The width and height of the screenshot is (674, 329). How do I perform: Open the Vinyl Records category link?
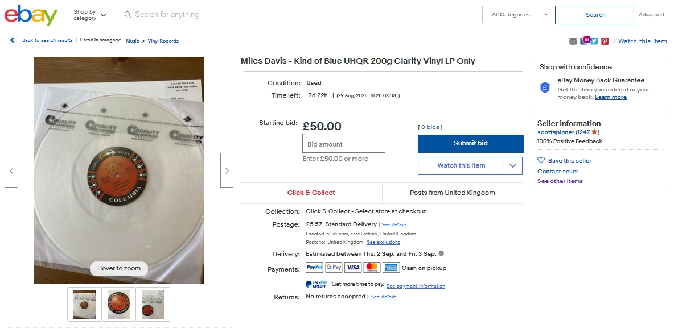pos(163,41)
